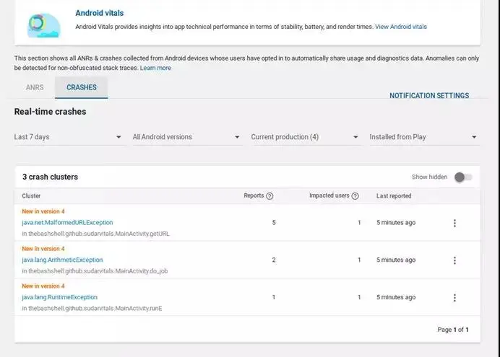Expand the All Android versions dropdown

pyautogui.click(x=186, y=137)
